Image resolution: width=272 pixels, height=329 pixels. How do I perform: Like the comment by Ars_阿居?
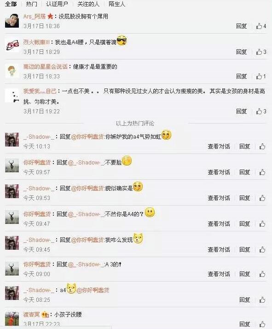pyautogui.click(x=261, y=26)
